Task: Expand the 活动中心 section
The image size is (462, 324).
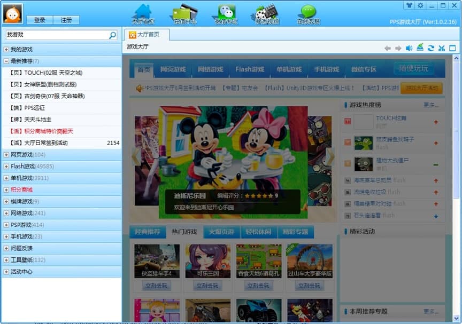Action: pyautogui.click(x=6, y=272)
